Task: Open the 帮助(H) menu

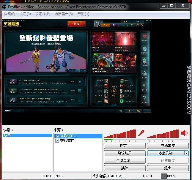Action: click(x=83, y=14)
